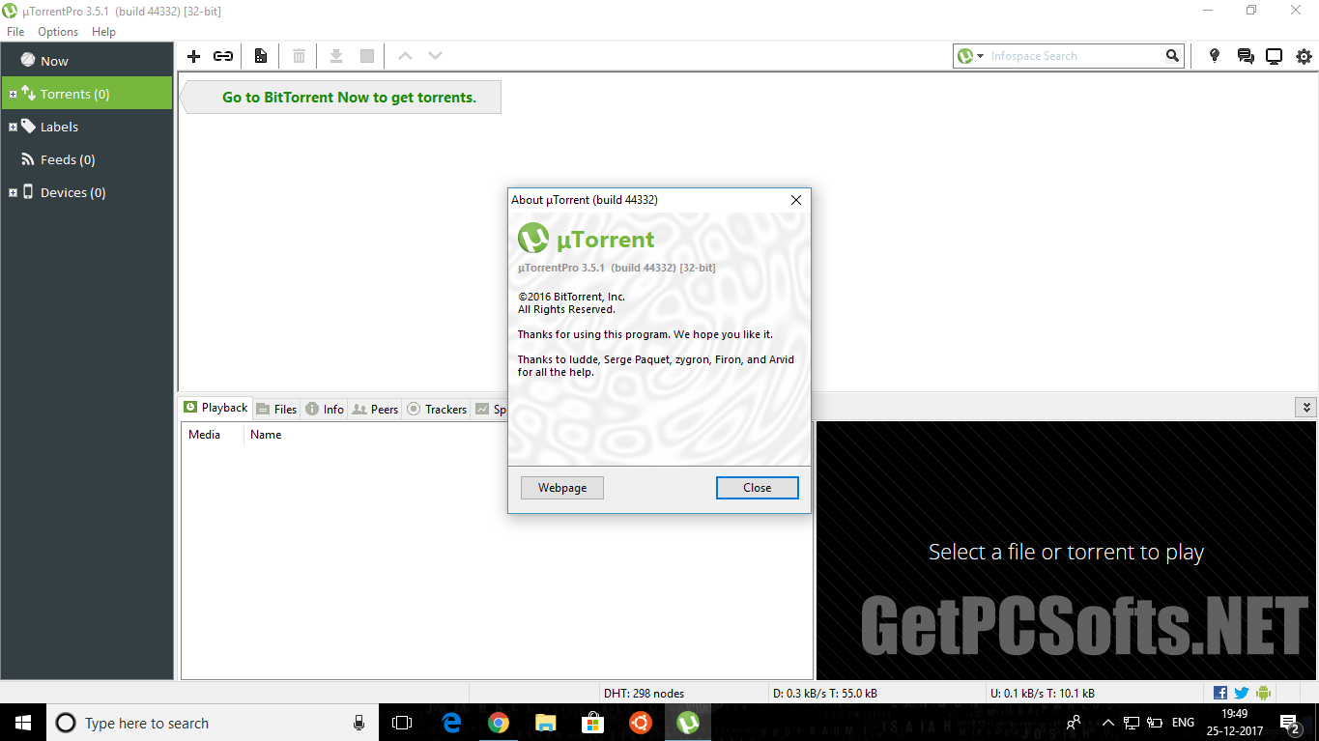This screenshot has height=741, width=1319.
Task: Open File Explorer from the taskbar
Action: 546,723
